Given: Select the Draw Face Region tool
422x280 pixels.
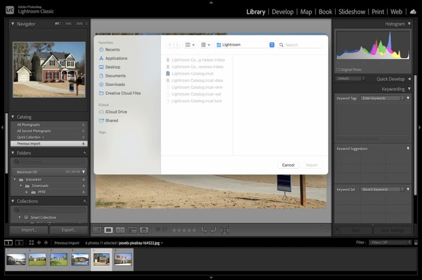Looking at the screenshot, I should (225, 230).
